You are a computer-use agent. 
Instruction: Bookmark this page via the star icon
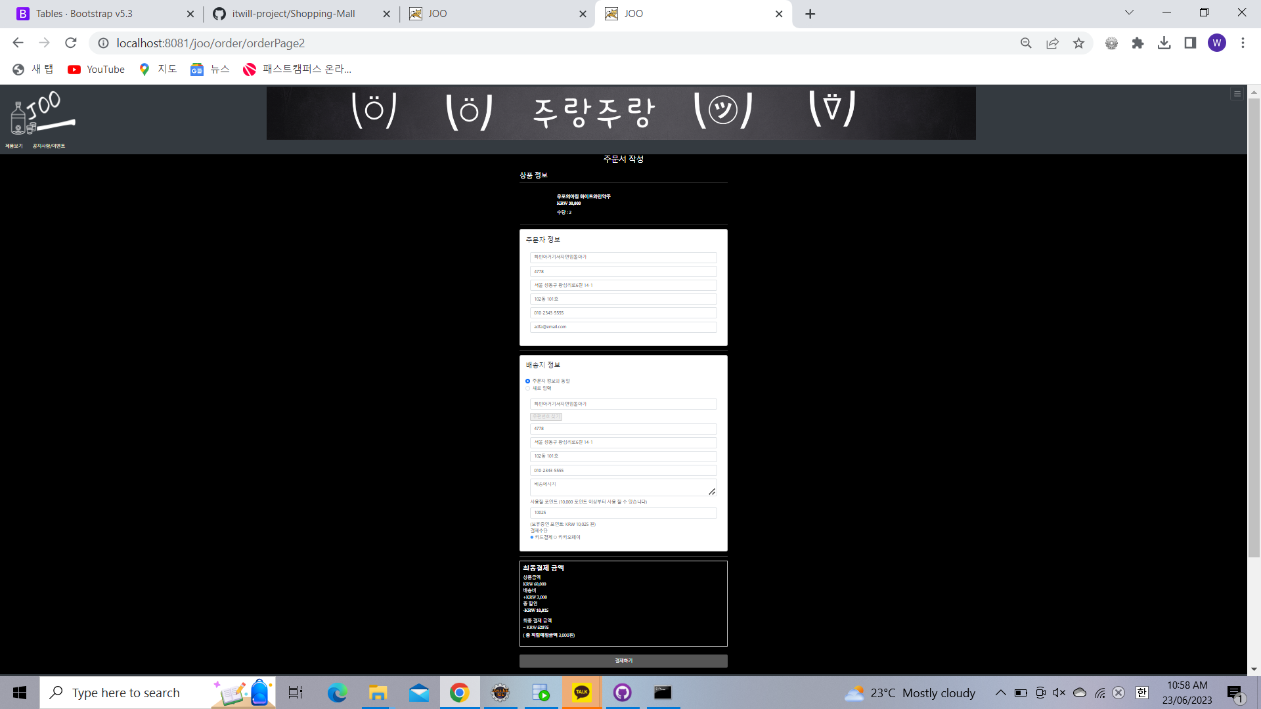(x=1078, y=43)
